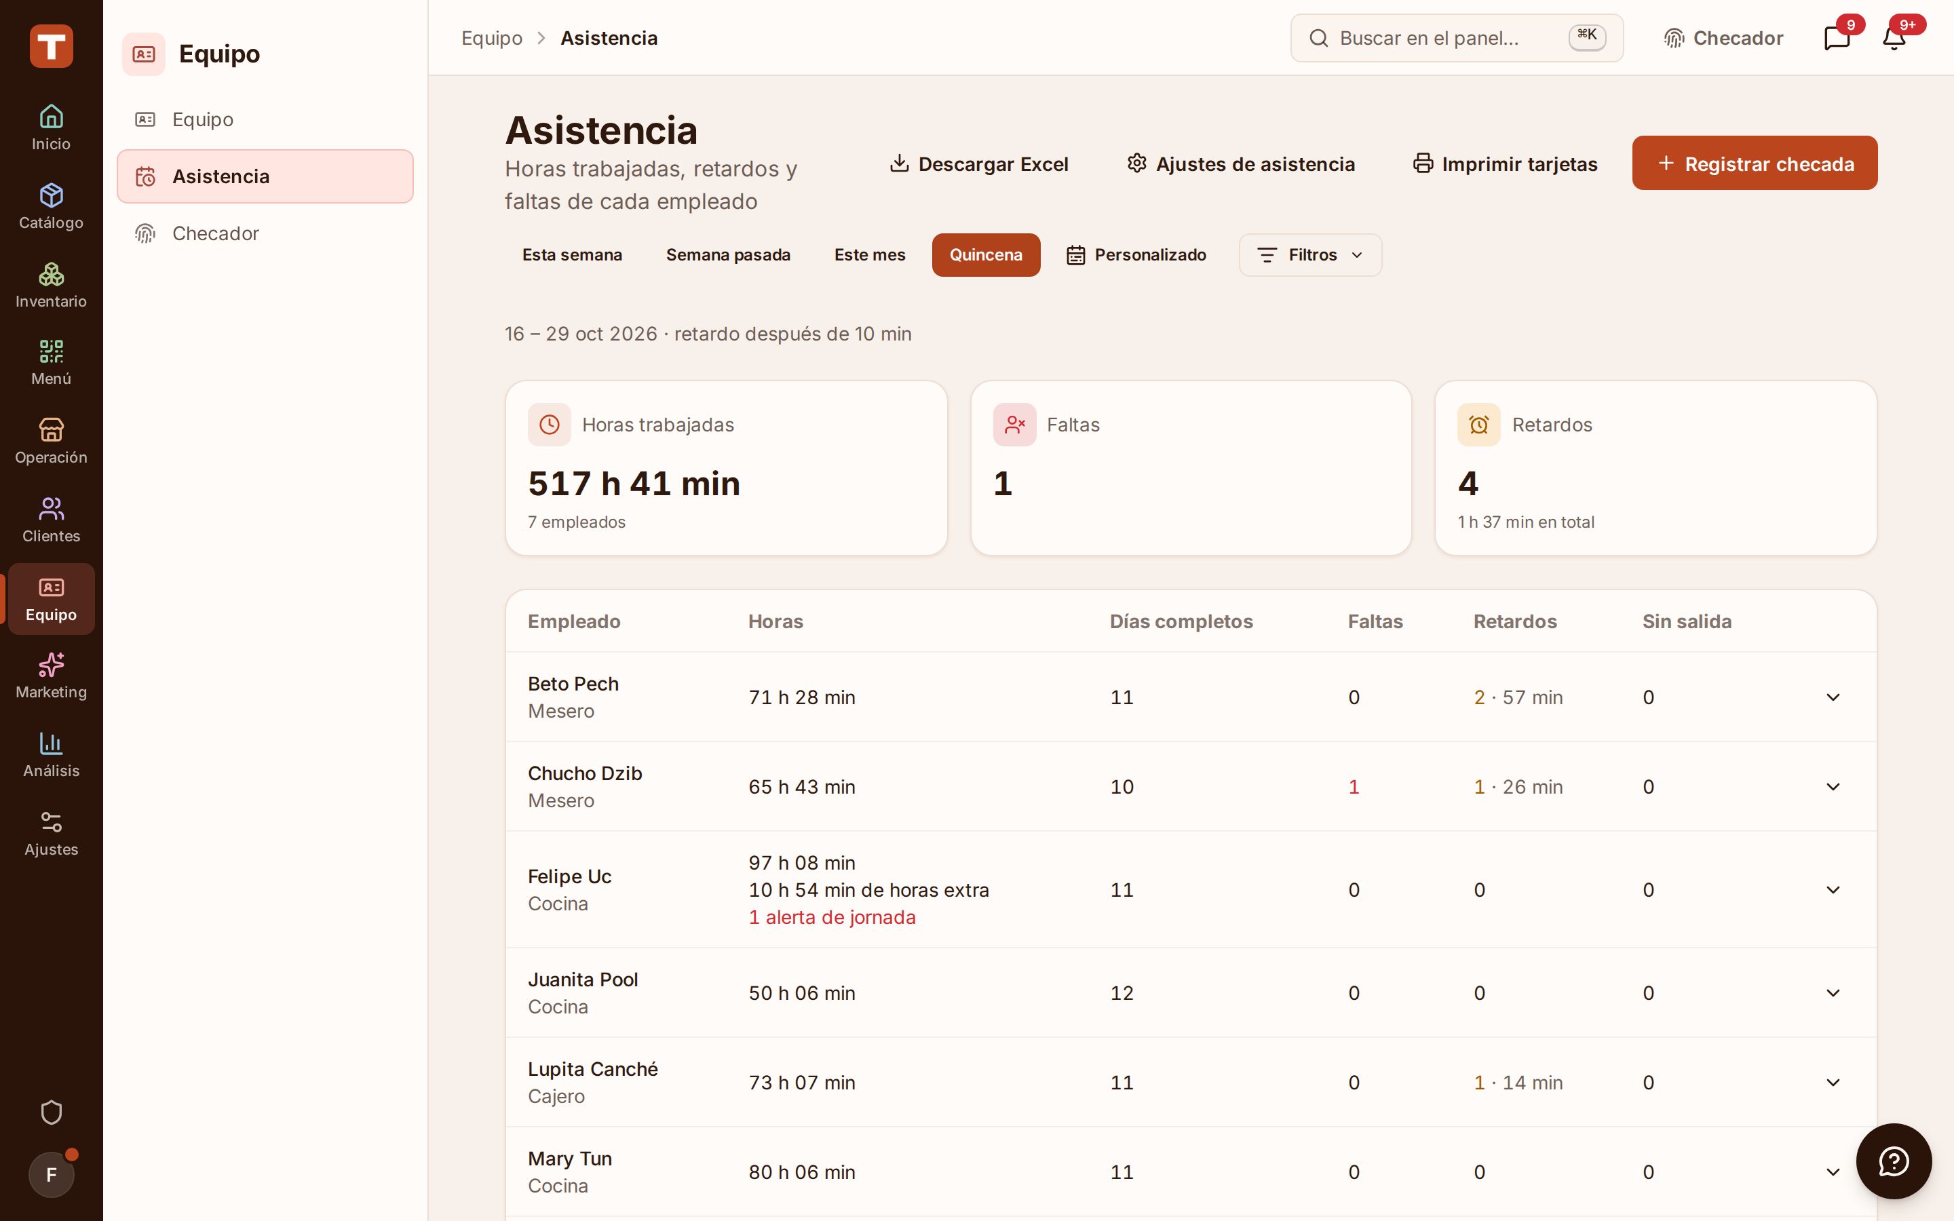Screen dimensions: 1954x1221
Task: Click the '80 h 06 min' hours cell
Action: pyautogui.click(x=802, y=1171)
